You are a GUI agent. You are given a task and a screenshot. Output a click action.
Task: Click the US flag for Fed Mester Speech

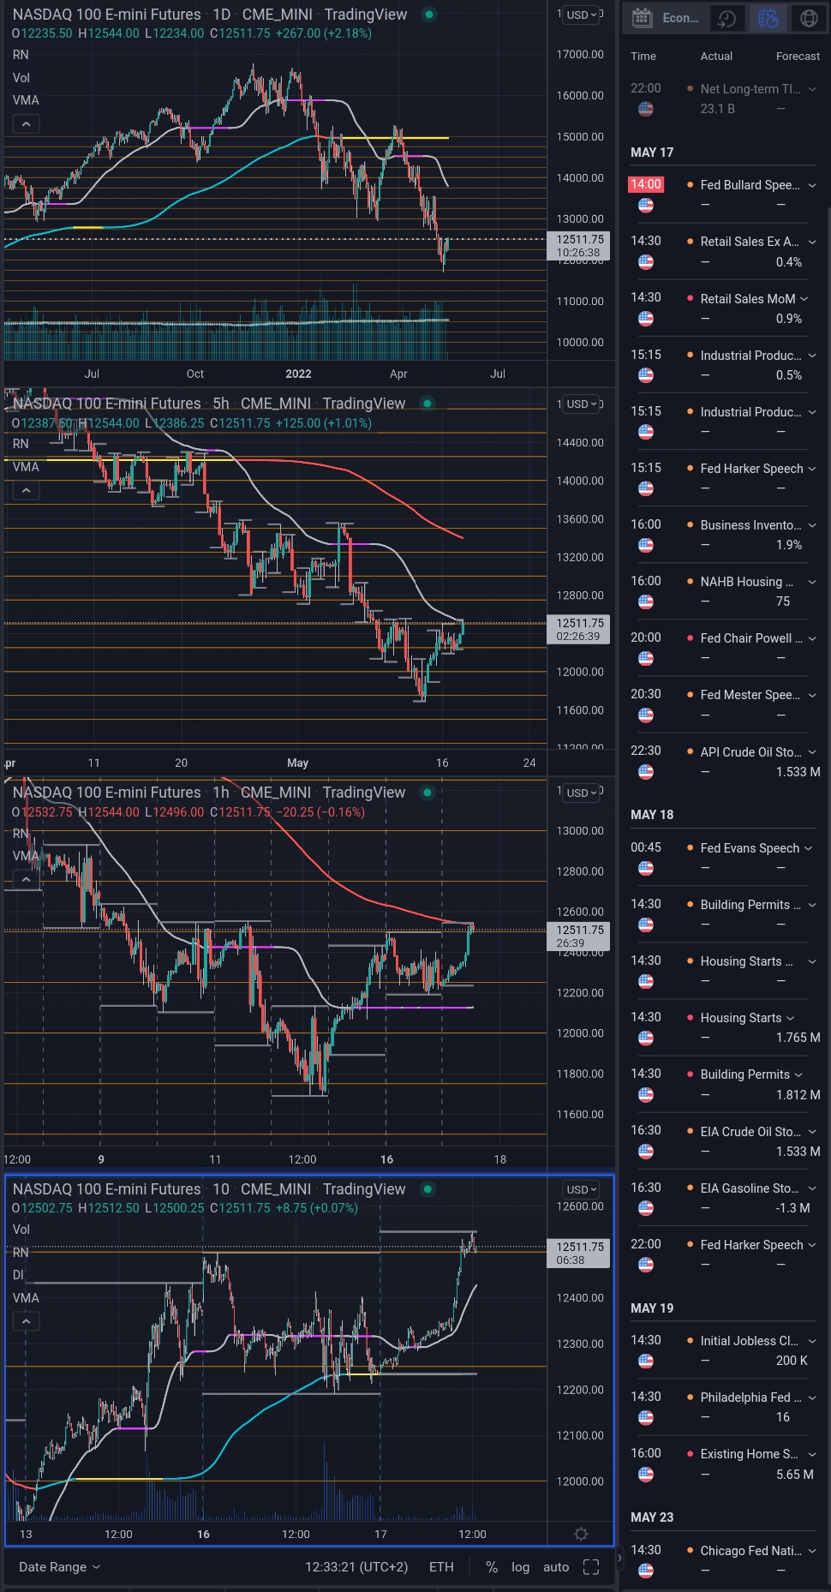tap(646, 715)
